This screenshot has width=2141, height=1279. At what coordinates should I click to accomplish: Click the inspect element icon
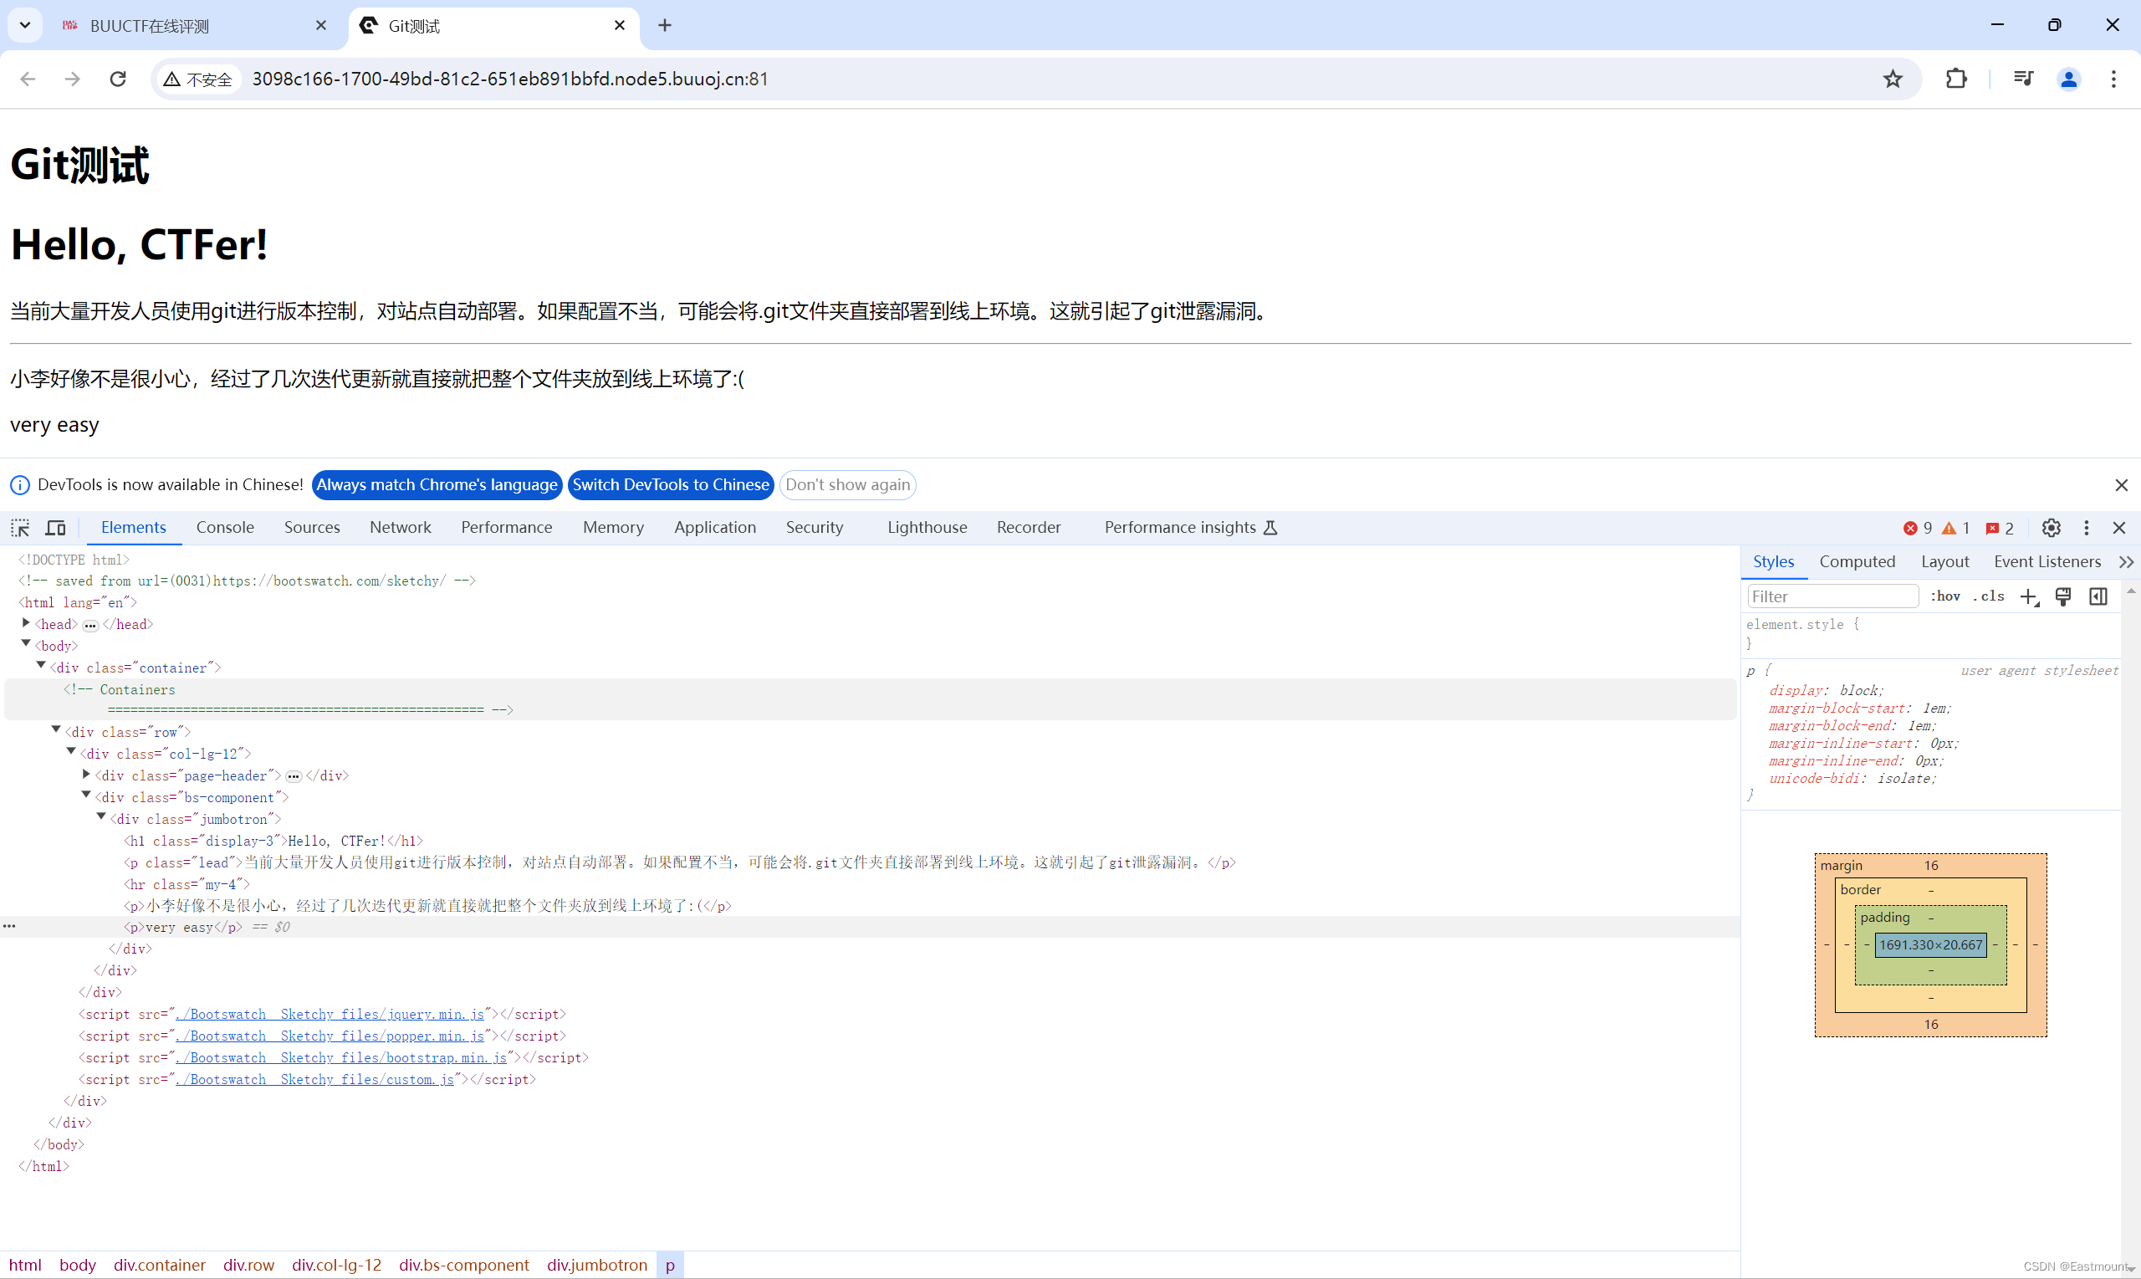pyautogui.click(x=21, y=527)
